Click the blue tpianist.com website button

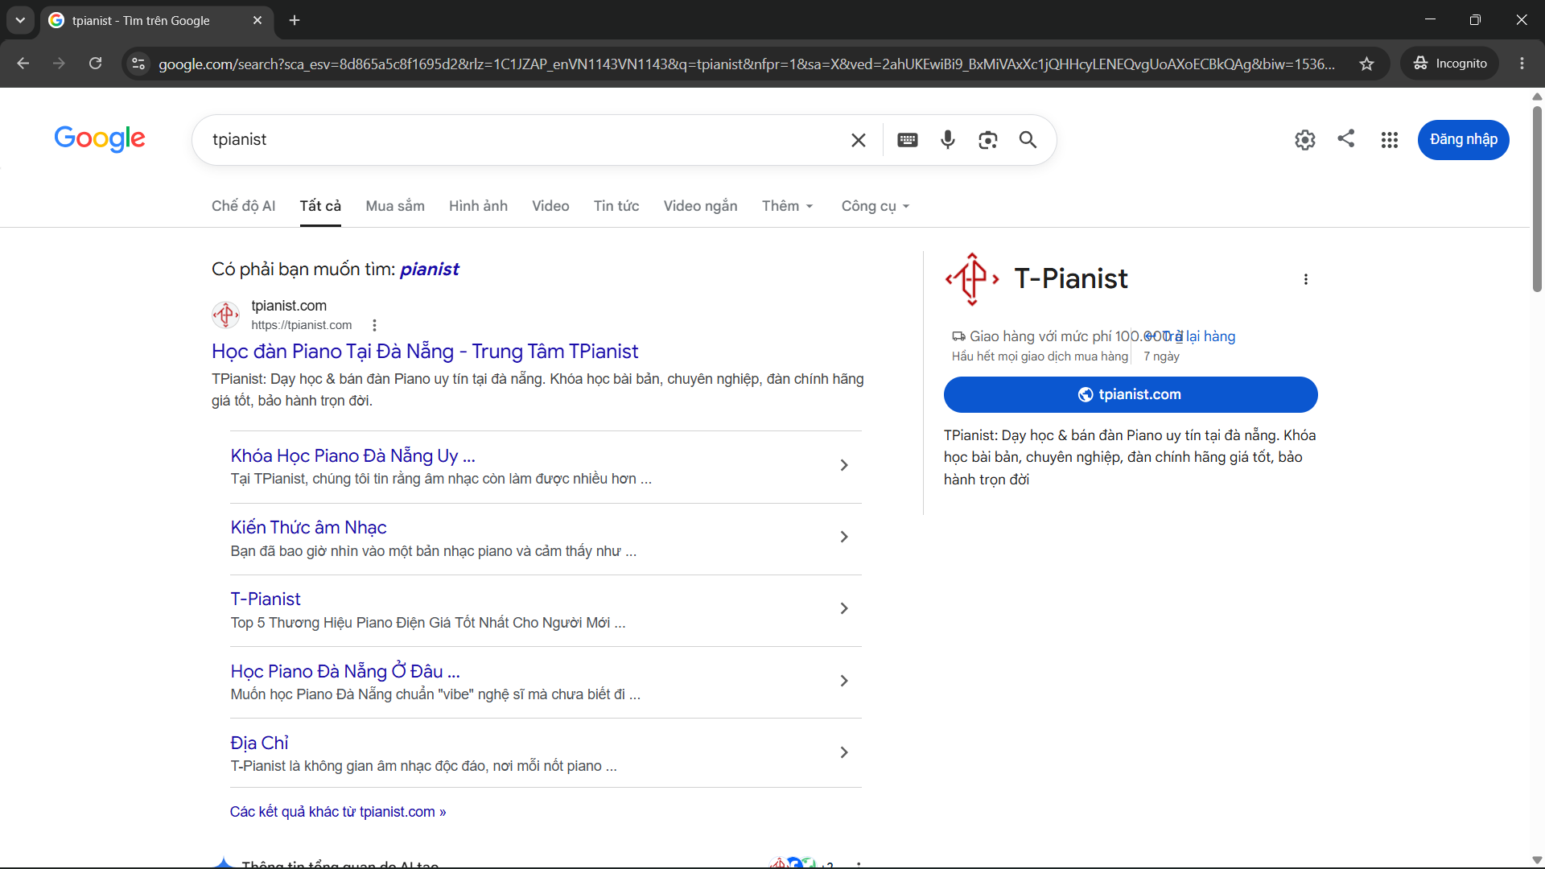(x=1131, y=394)
